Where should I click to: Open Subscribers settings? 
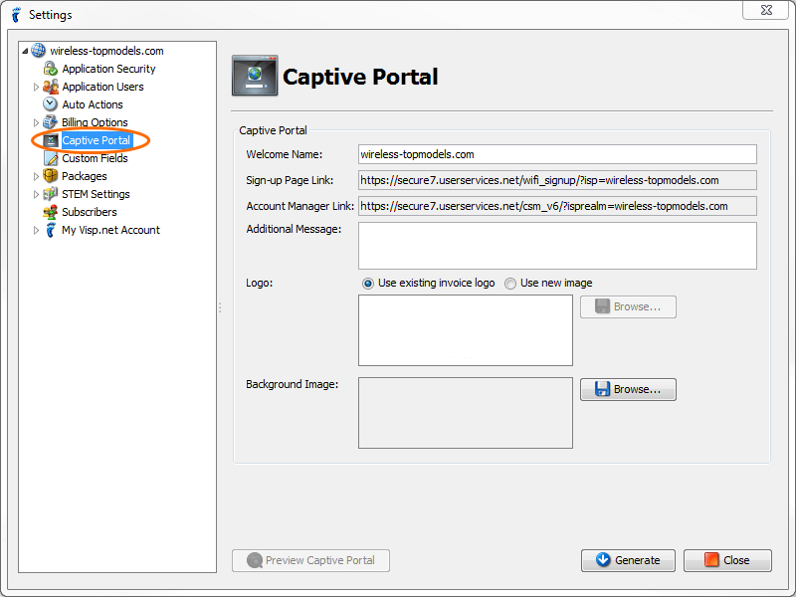90,212
